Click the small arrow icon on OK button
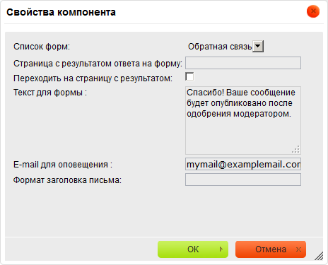Viewport: 328px width, 265px height. [221, 249]
